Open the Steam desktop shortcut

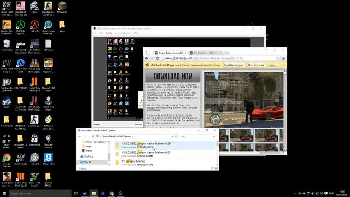pyautogui.click(x=7, y=102)
